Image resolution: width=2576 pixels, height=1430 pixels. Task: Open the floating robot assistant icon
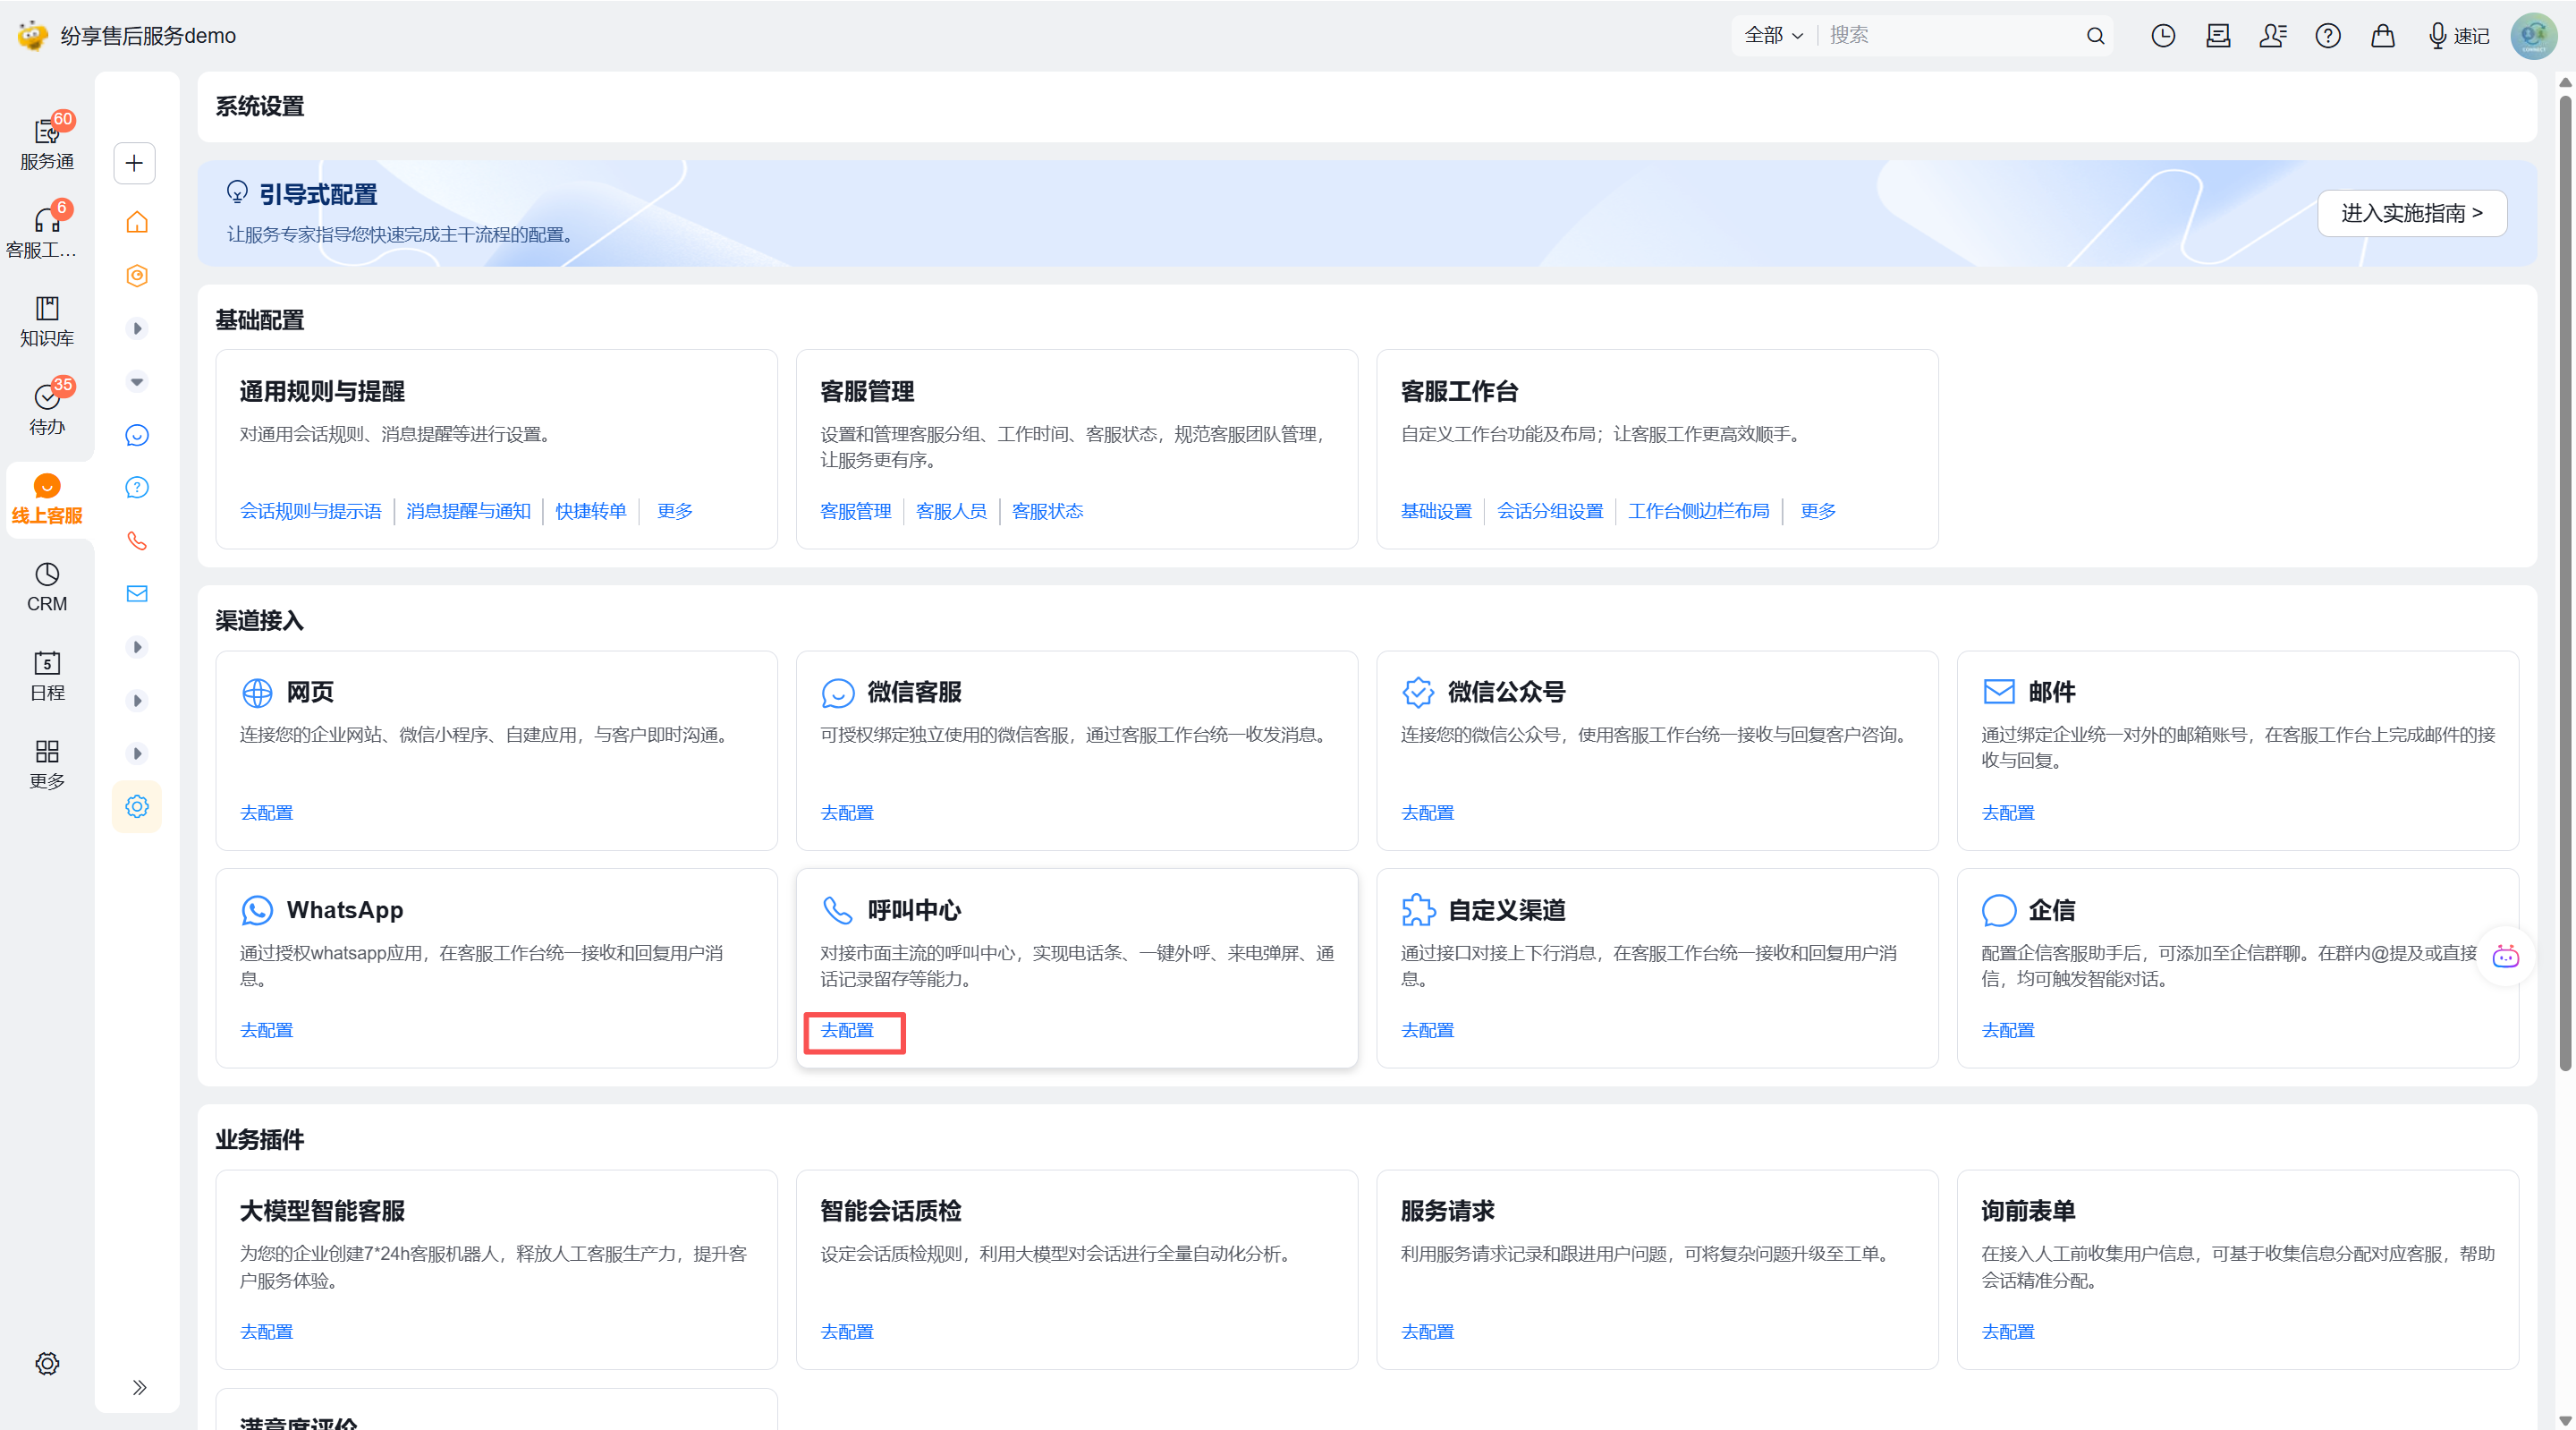click(x=2505, y=957)
